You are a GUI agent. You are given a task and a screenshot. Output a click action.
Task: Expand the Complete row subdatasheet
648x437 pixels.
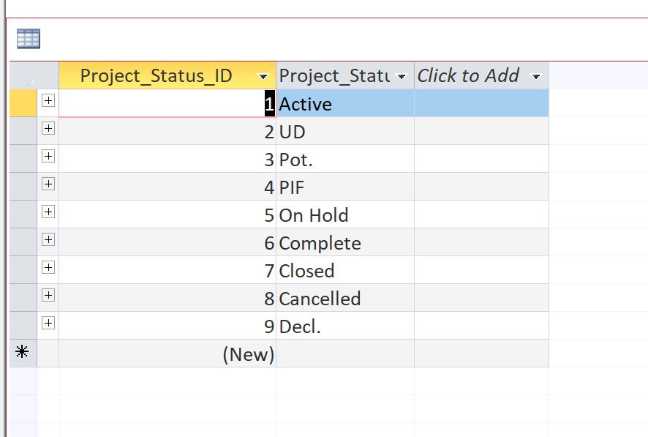48,240
